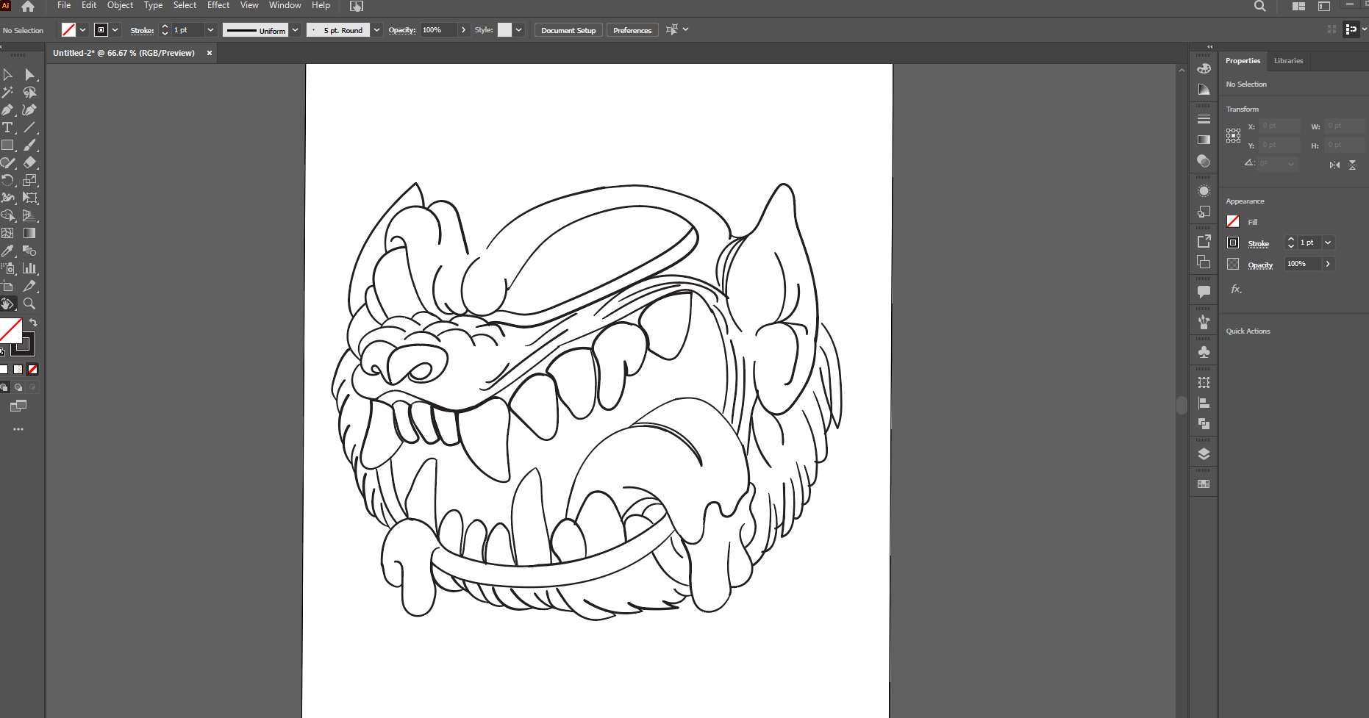Viewport: 1369px width, 718px height.
Task: Open the Window menu
Action: [285, 5]
